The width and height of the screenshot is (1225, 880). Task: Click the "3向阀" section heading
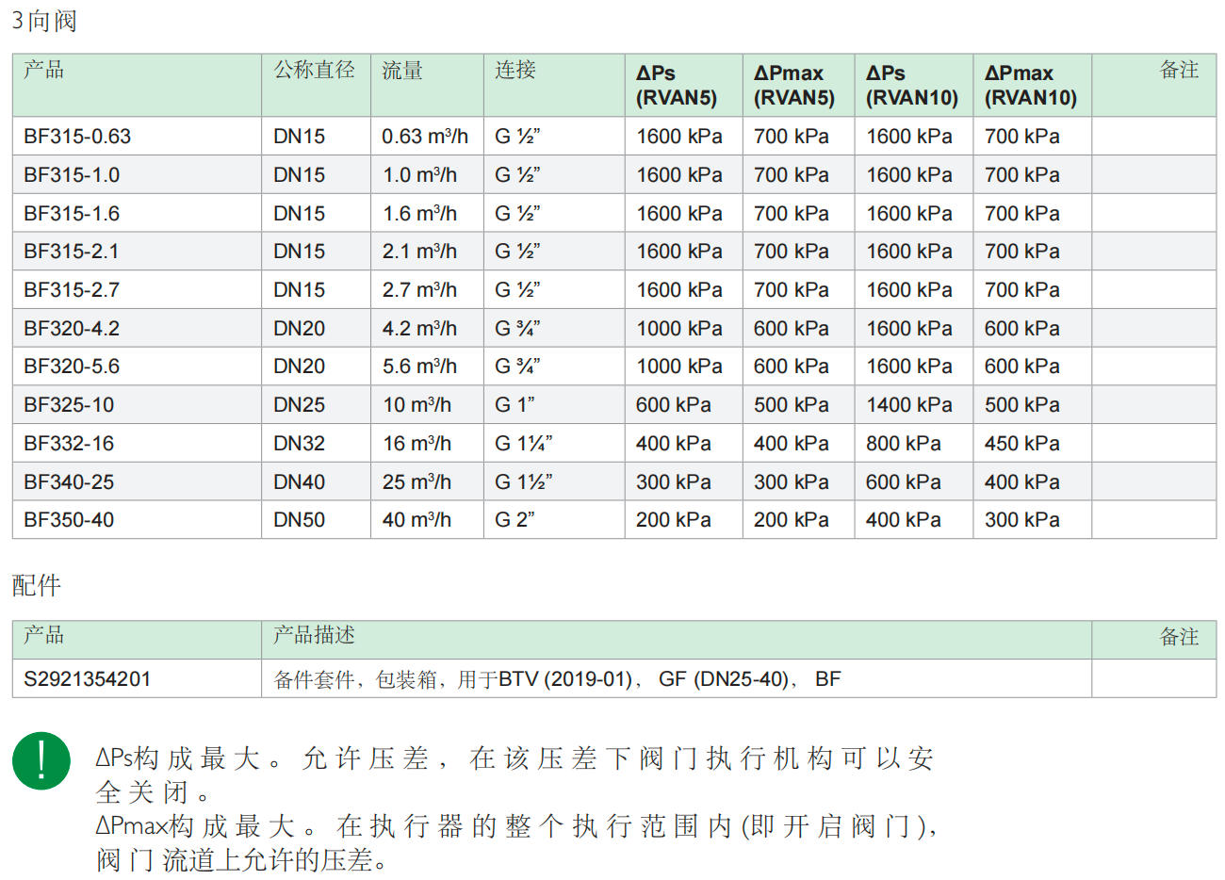coord(44,21)
